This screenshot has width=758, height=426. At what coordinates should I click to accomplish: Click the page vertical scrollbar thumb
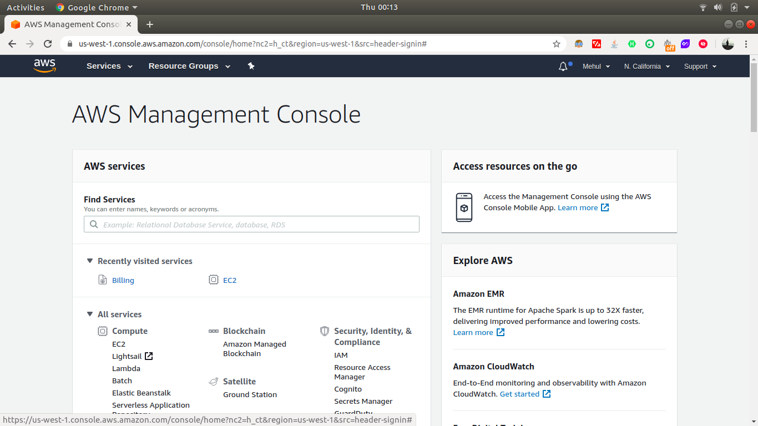click(x=754, y=98)
